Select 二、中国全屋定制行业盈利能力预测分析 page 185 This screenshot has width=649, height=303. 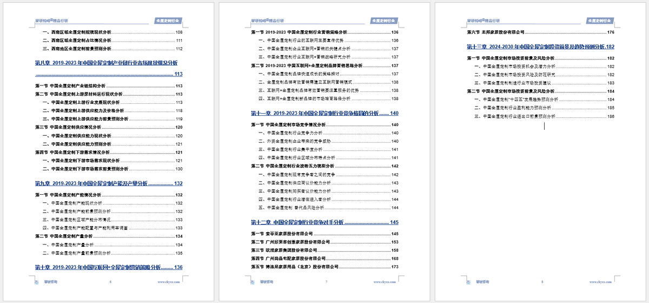545,108
